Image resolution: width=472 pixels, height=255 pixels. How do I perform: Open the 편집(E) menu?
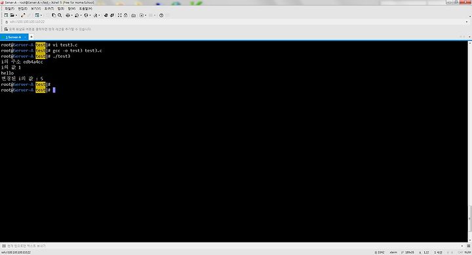click(22, 9)
